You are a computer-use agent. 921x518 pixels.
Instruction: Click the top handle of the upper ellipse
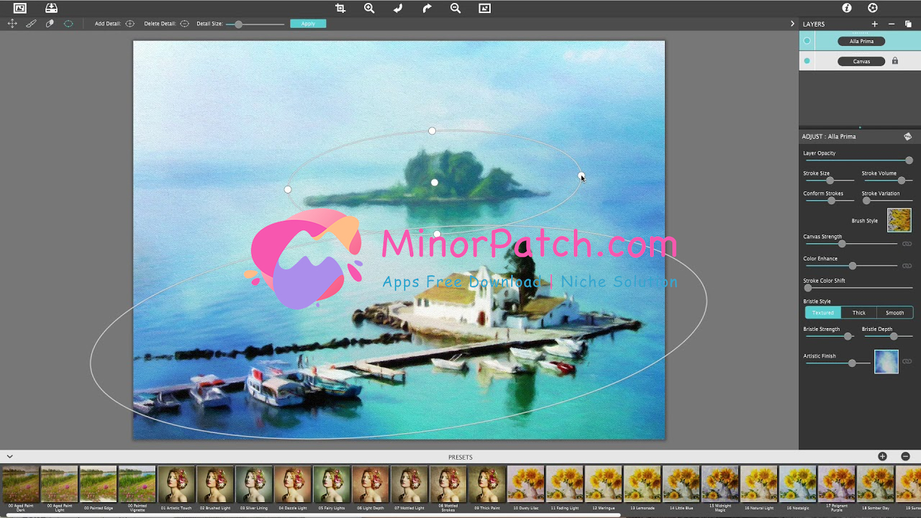click(x=432, y=131)
